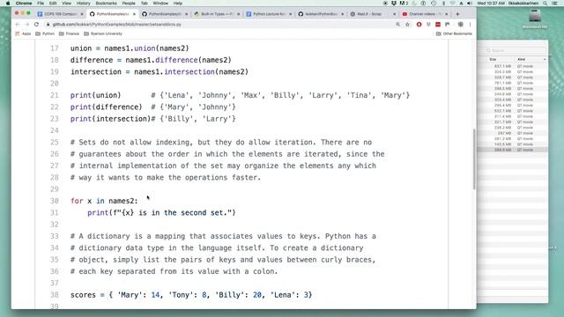Open the Apps bookmark shortcut

click(x=24, y=33)
